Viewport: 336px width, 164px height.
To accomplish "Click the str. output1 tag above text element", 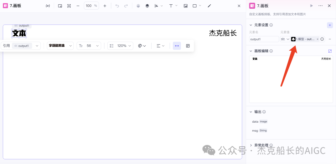I will coord(21,26).
